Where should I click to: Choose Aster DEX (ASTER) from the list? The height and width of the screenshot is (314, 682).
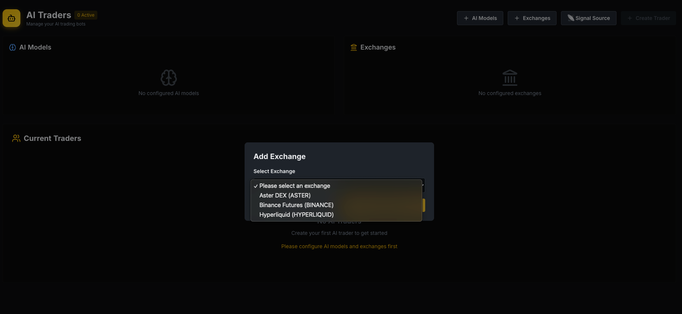coord(336,195)
